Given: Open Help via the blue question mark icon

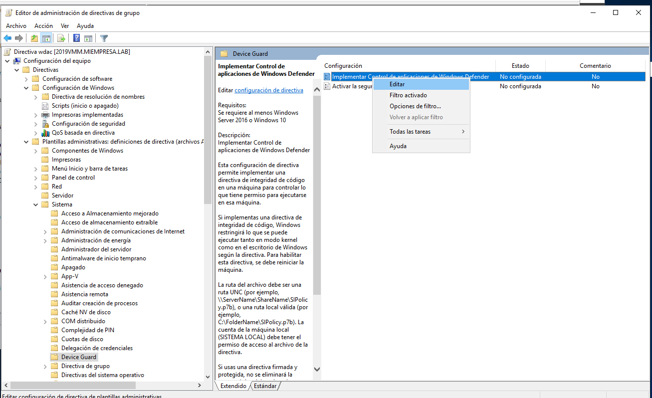Looking at the screenshot, I should (x=77, y=38).
